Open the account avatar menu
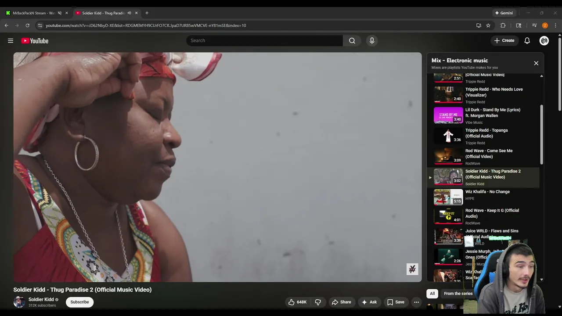The width and height of the screenshot is (562, 316). point(544,41)
